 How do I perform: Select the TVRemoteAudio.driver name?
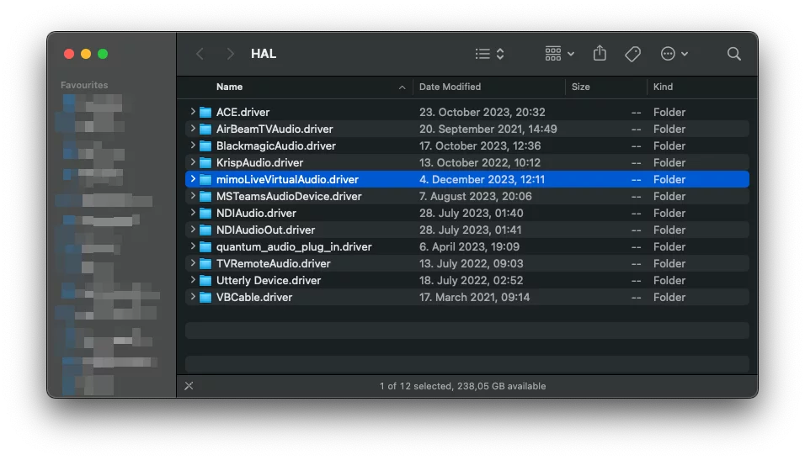coord(273,263)
